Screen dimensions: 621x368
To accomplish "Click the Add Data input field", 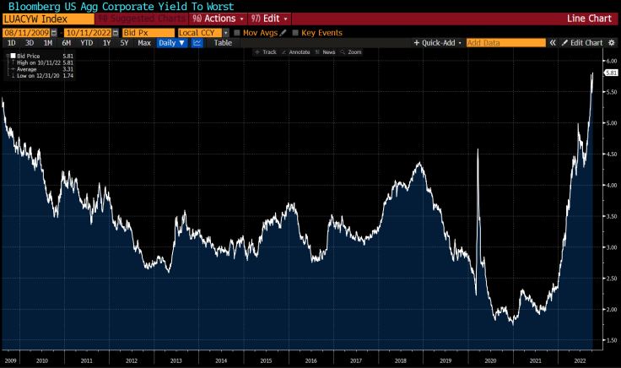I will coord(505,42).
